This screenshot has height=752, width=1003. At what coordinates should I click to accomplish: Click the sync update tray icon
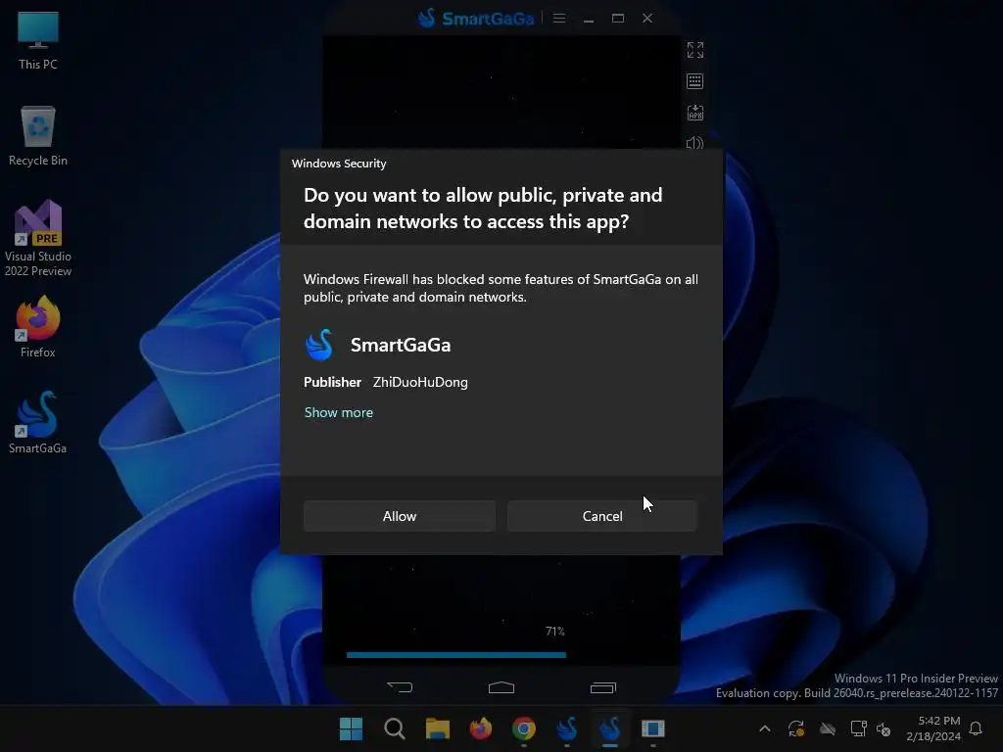pos(796,728)
